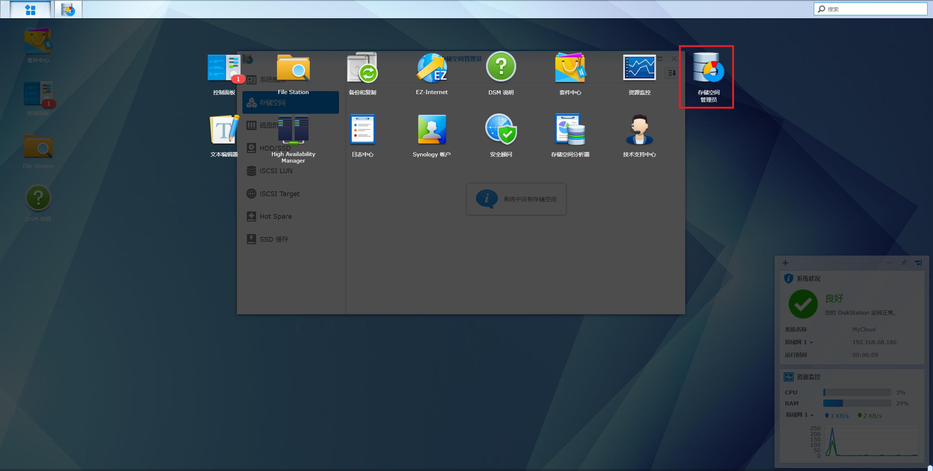Open High Availability Manager icon
933x471 pixels.
click(x=293, y=130)
